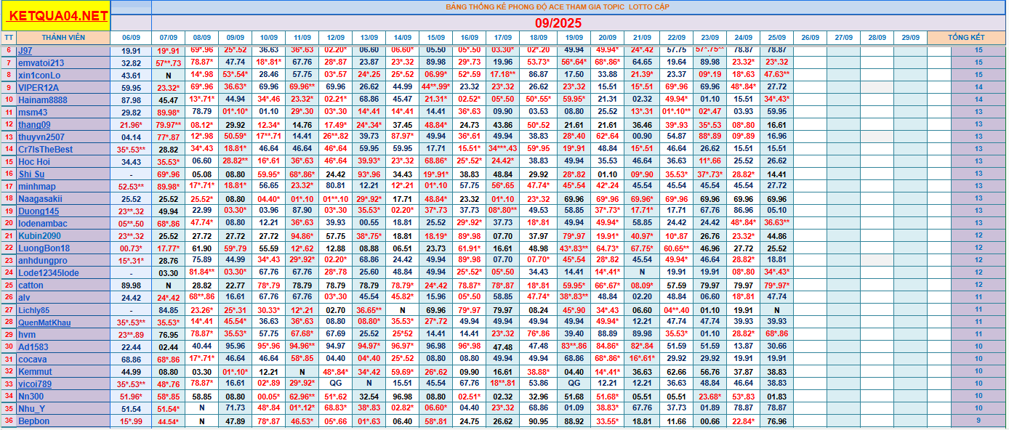Open member J97's profile link

25,51
